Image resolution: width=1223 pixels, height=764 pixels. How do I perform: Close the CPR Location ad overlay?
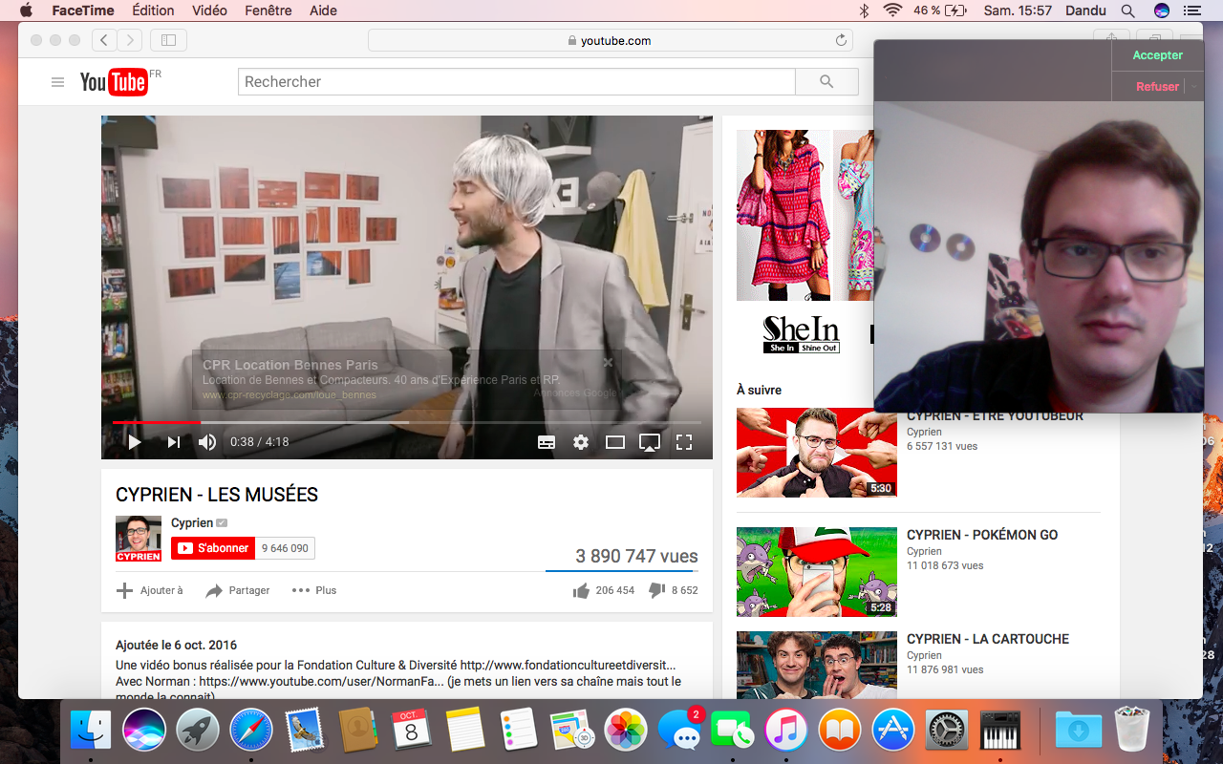click(608, 362)
